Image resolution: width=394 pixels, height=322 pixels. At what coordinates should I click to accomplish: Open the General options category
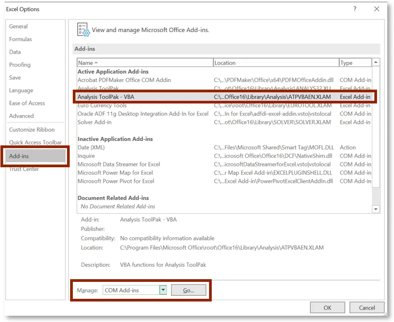coord(18,27)
